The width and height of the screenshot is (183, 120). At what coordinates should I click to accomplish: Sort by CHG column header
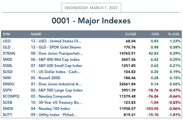155,34
